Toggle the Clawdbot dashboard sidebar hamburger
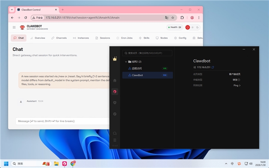 coord(14,27)
